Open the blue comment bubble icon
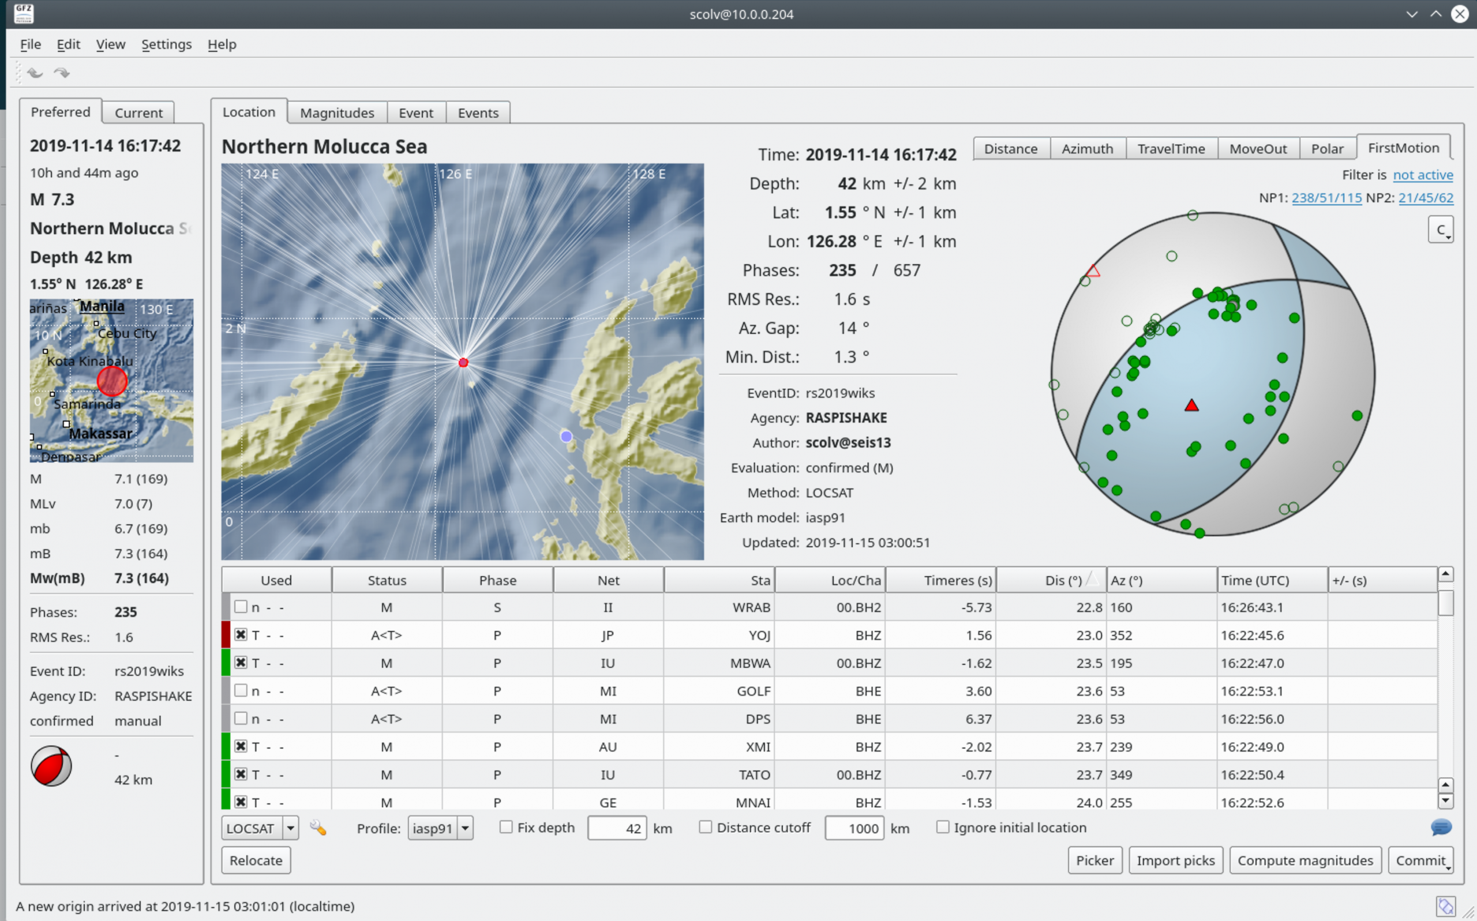 coord(1441,827)
